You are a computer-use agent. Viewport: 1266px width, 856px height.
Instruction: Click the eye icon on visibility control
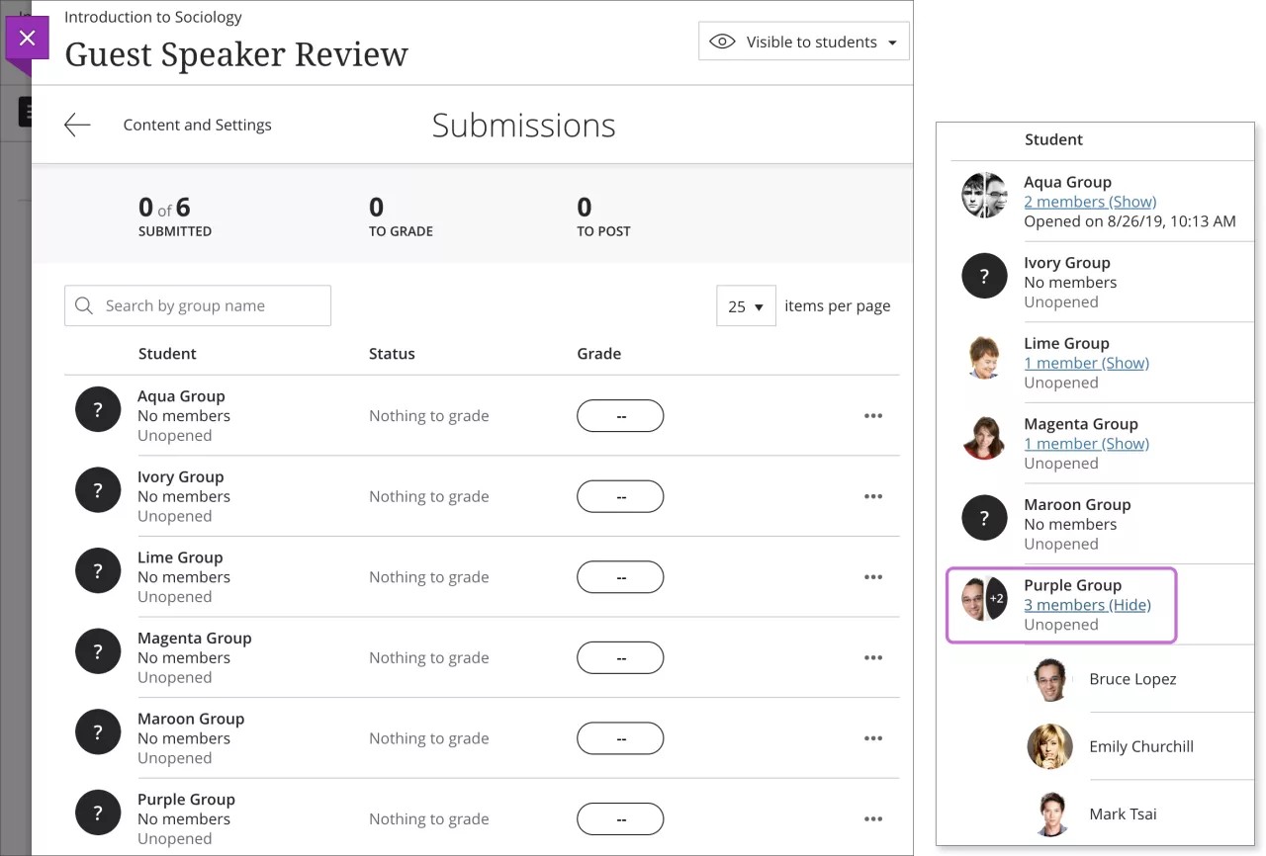pyautogui.click(x=723, y=42)
